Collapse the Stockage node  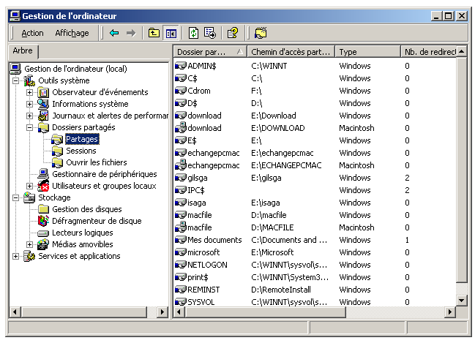[x=16, y=198]
